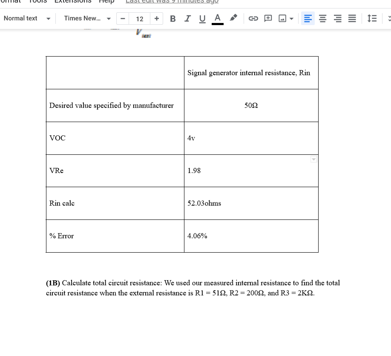Open line and paragraph spacing options
The image size is (391, 356).
point(372,18)
